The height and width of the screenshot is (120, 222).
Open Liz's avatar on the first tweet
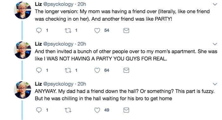(x=23, y=10)
